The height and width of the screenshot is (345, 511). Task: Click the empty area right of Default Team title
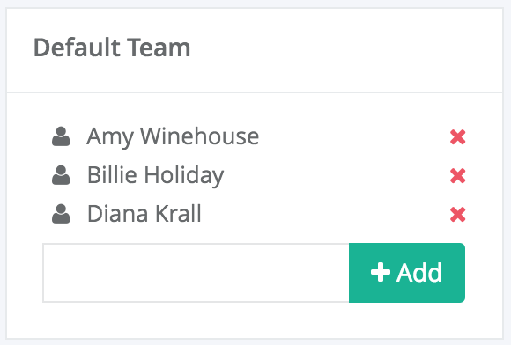345,48
